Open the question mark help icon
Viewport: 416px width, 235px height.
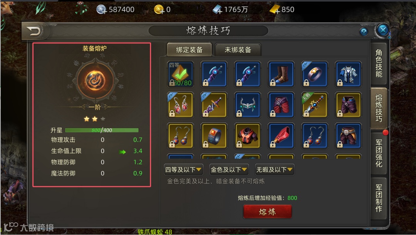tap(364, 32)
